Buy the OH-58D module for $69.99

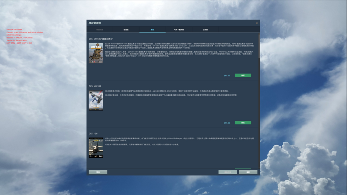[243, 76]
